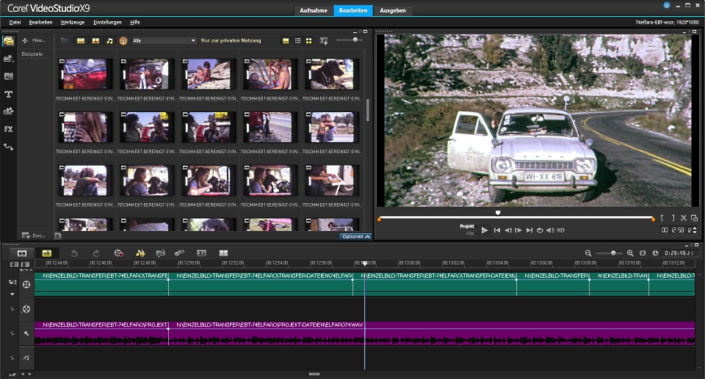Step to next frame
The width and height of the screenshot is (705, 379).
(518, 230)
